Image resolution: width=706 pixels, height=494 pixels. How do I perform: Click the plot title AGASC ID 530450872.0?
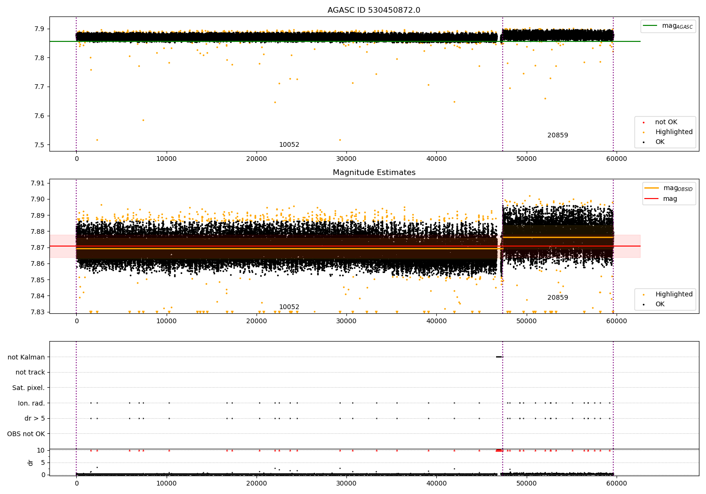click(x=374, y=10)
